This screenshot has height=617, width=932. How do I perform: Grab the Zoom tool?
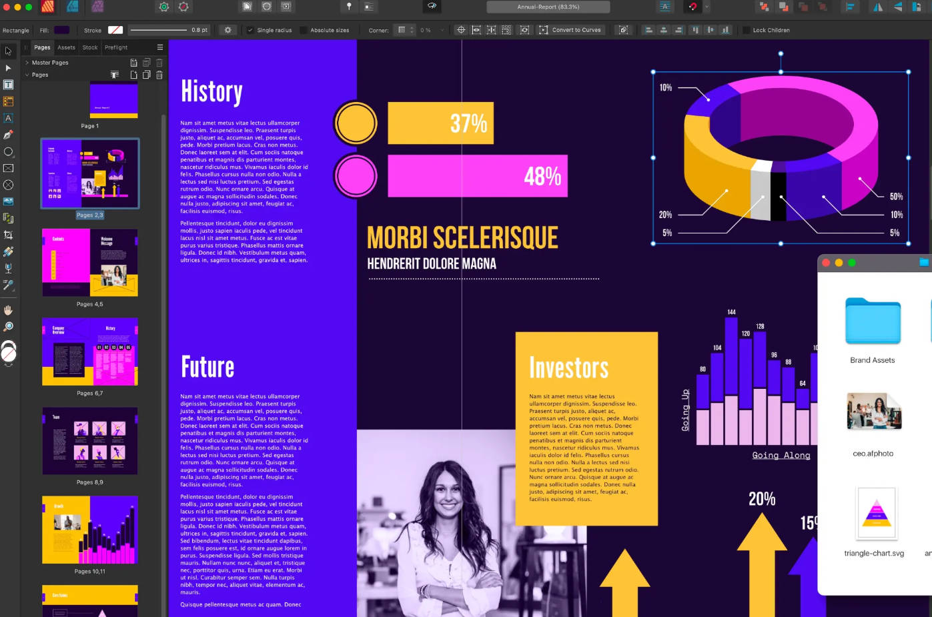(8, 326)
